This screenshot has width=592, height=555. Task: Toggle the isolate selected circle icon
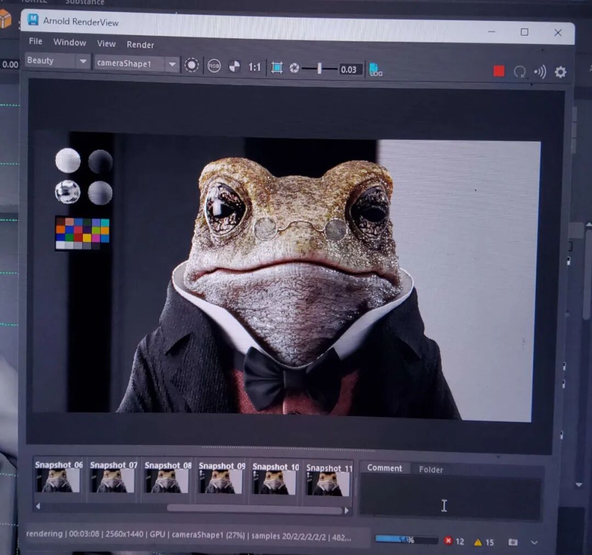191,65
